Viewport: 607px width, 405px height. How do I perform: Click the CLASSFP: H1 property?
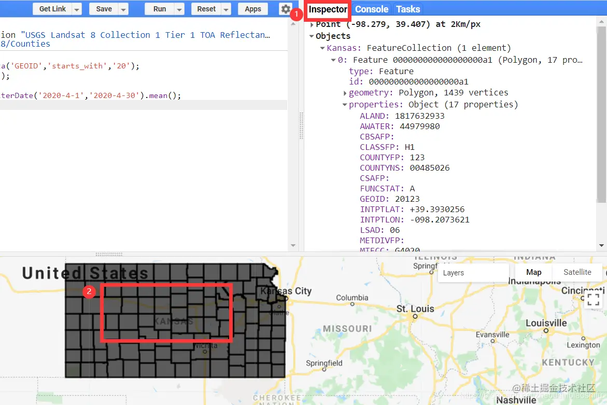click(x=387, y=147)
